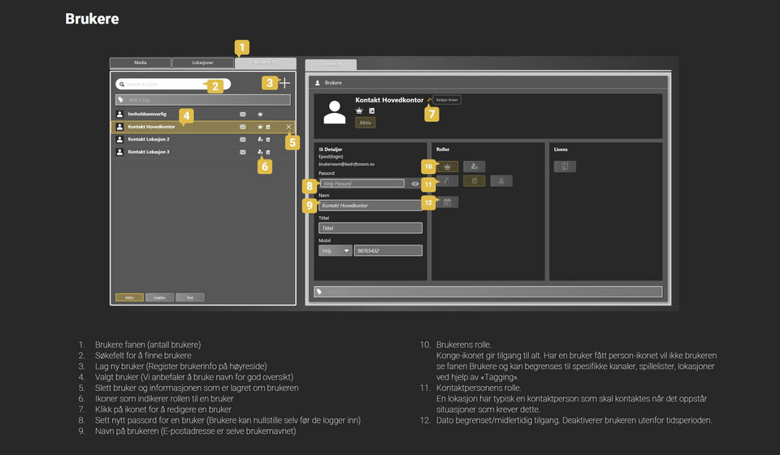Delete Kontakt Hovedkontor with the X icon
780x455 pixels.
tap(288, 127)
